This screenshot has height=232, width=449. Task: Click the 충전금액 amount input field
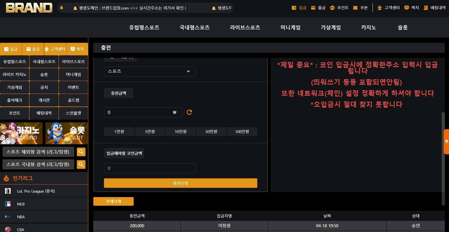[143, 112]
